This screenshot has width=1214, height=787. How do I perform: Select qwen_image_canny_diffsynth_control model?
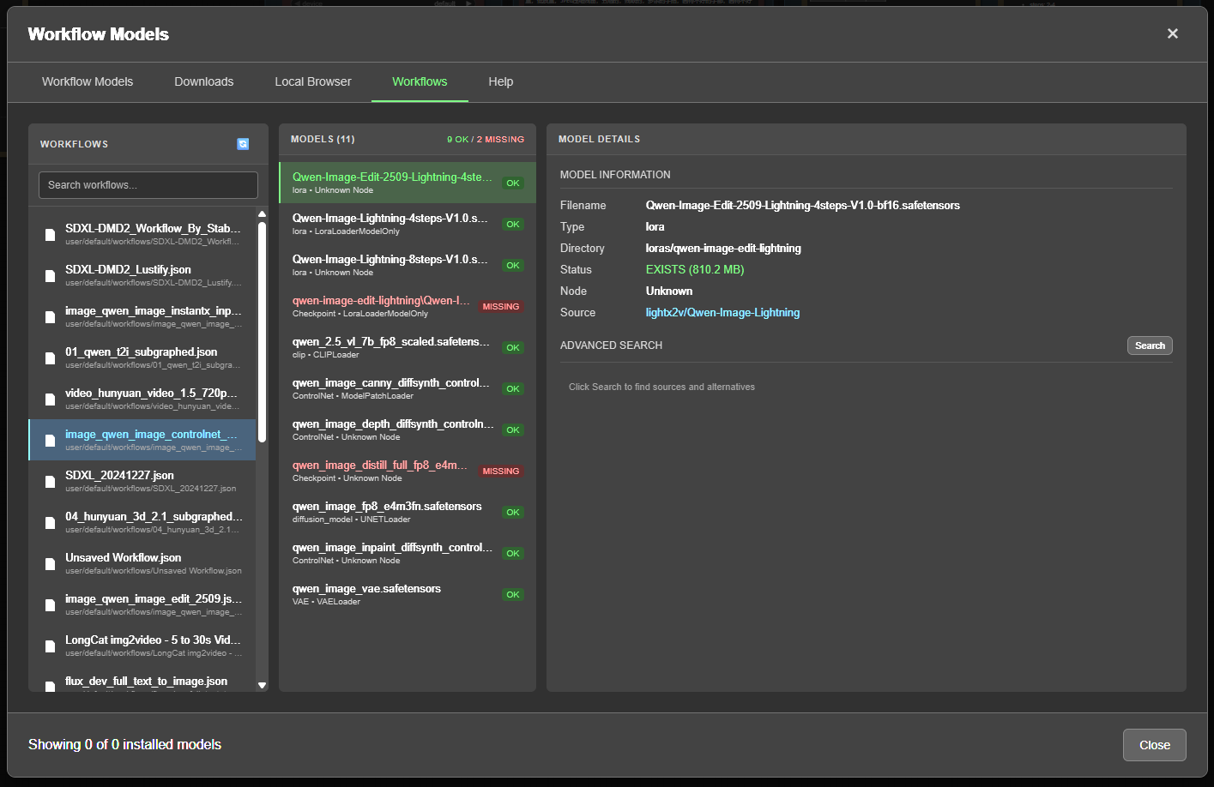[x=408, y=388]
